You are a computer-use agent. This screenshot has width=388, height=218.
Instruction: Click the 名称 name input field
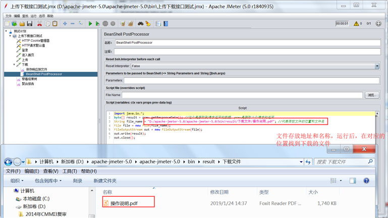(248, 43)
